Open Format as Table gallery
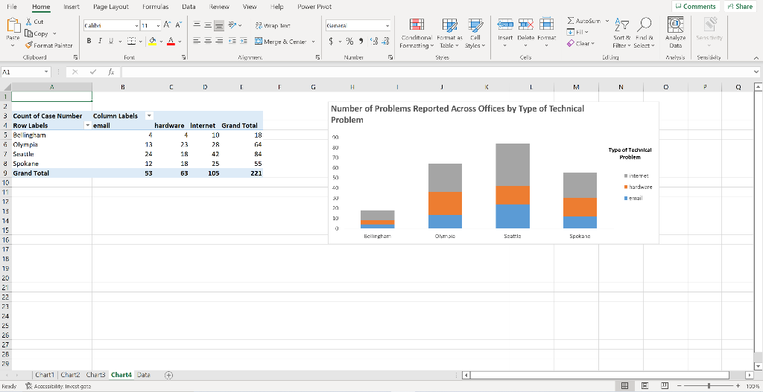 (x=449, y=33)
